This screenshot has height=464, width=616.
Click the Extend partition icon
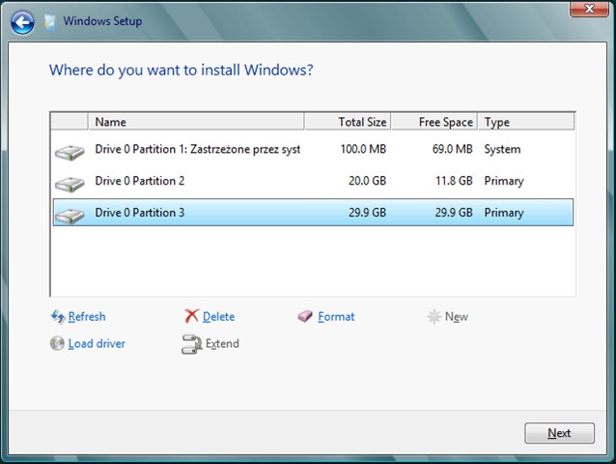coord(191,344)
